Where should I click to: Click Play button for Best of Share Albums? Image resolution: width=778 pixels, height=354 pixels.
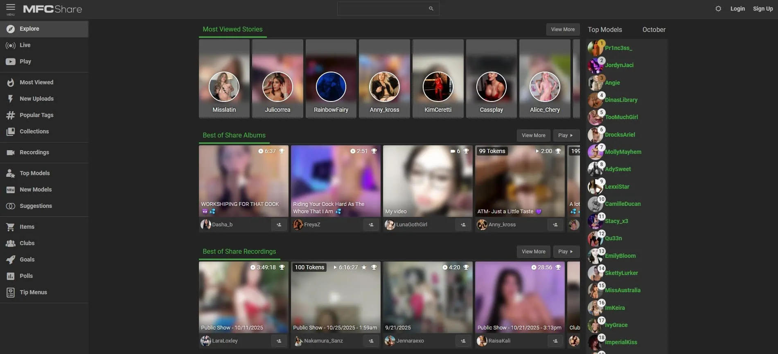[x=566, y=135]
